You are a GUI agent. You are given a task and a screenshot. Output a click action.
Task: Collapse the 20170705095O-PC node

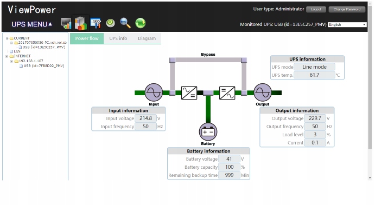pos(11,43)
